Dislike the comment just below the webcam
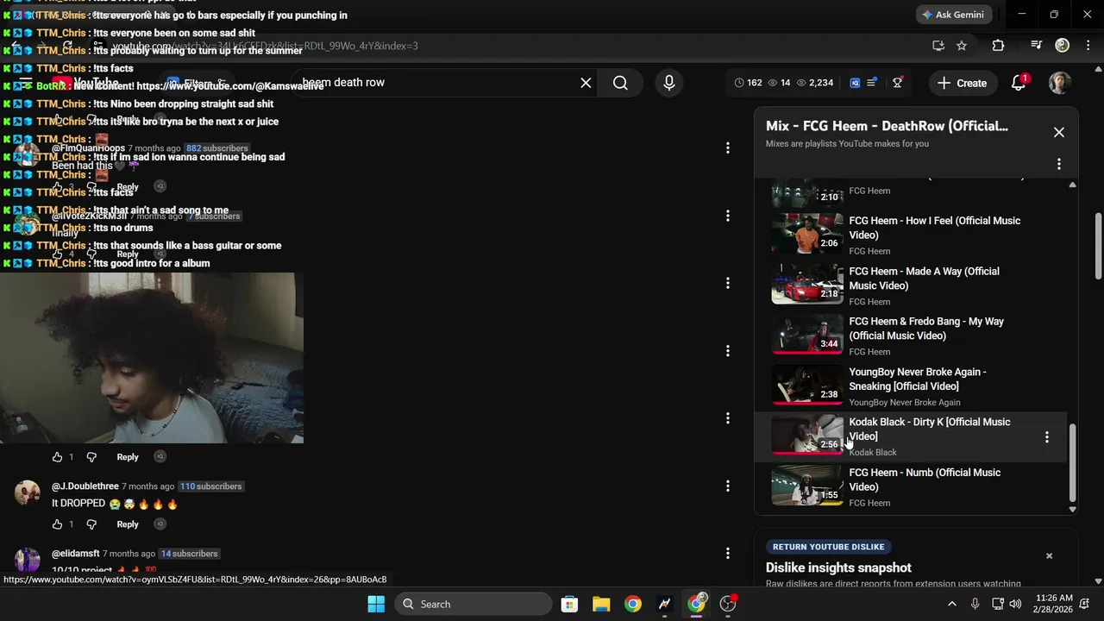 91,457
